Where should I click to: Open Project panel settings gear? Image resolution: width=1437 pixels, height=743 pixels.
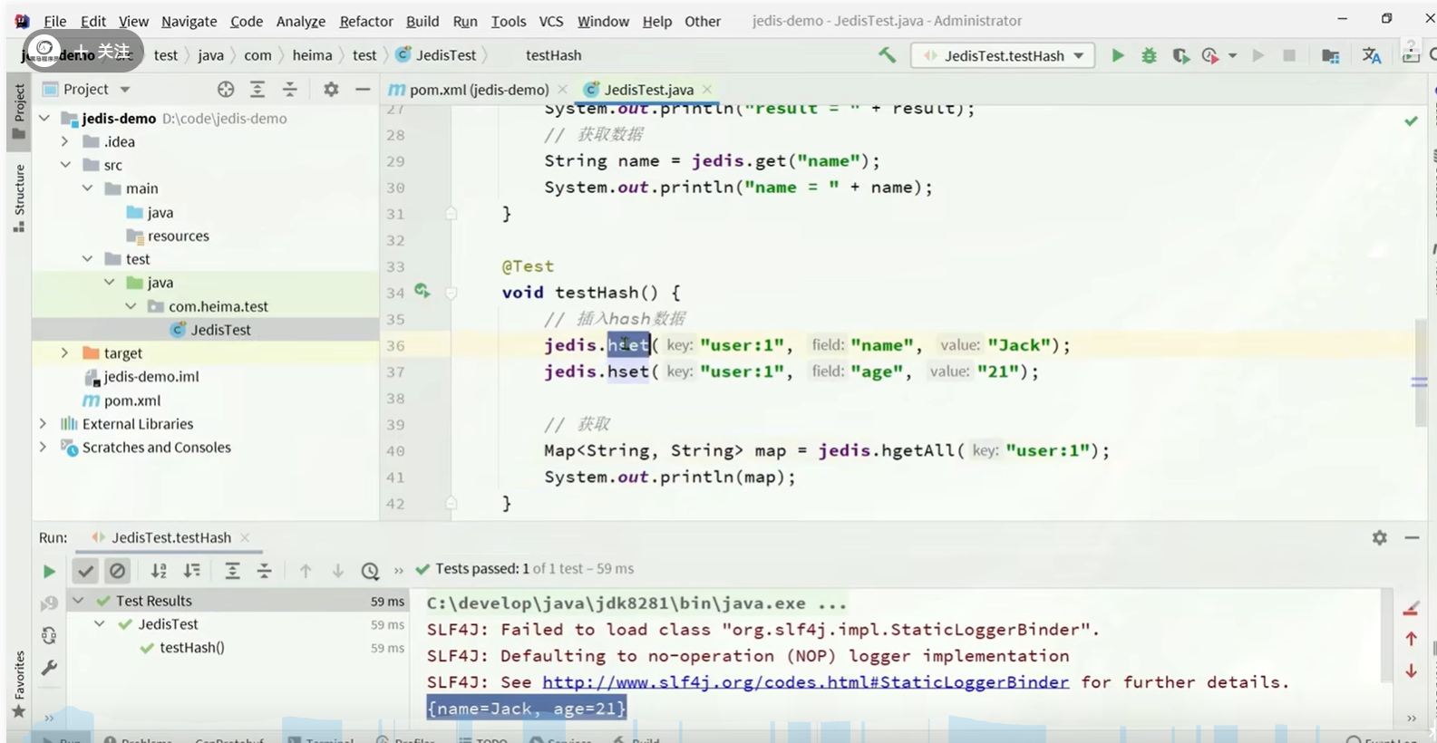tap(331, 89)
